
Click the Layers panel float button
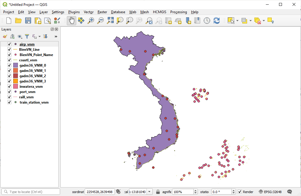[x=52, y=29]
